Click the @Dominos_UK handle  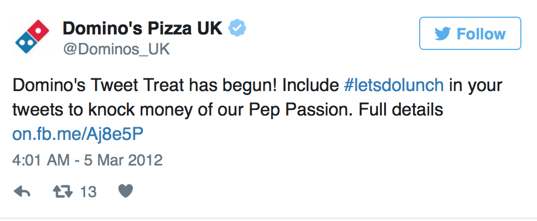116,49
